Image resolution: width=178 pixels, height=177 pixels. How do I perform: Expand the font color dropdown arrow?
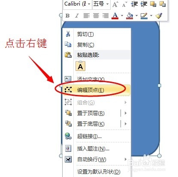tap(122, 15)
